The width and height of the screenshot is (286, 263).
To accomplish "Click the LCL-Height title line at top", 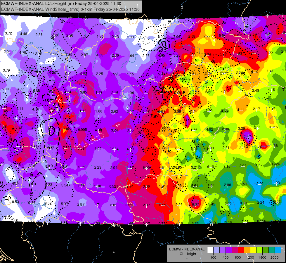I will coord(61,4).
